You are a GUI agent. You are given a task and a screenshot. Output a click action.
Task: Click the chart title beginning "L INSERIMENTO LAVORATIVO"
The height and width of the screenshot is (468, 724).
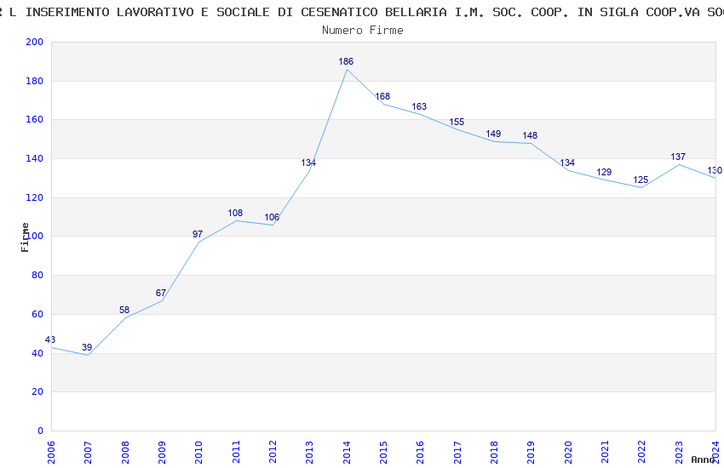pos(362,12)
